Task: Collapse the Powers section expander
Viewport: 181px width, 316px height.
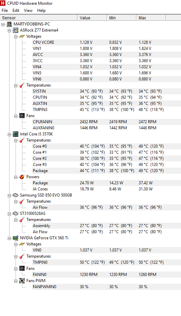Action: tap(16, 177)
